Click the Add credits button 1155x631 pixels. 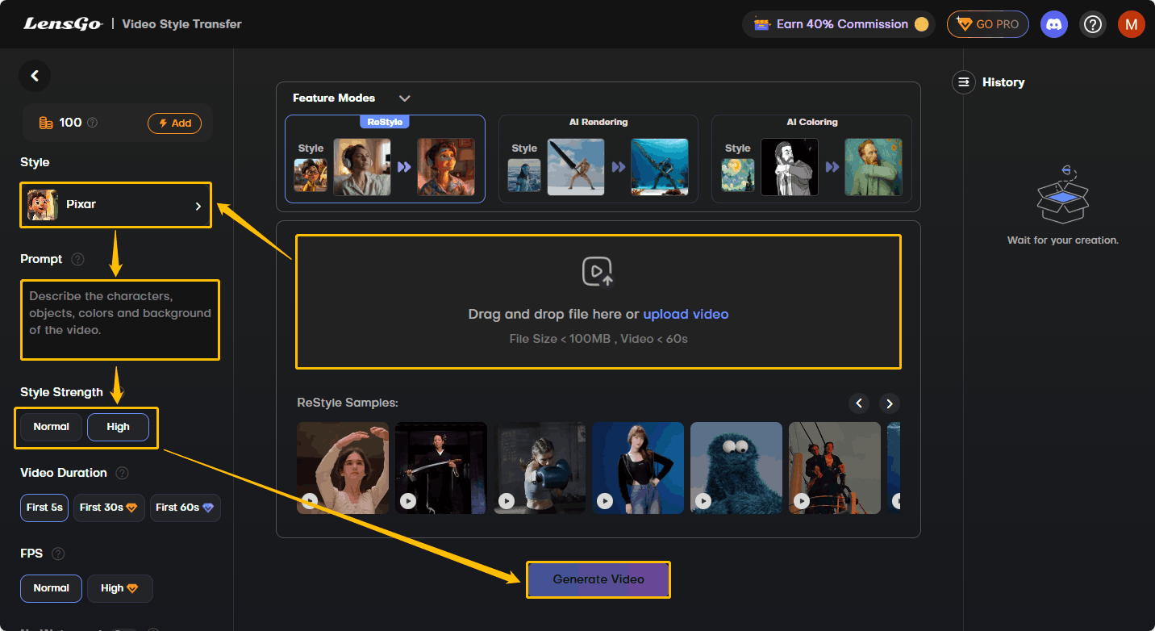point(174,123)
